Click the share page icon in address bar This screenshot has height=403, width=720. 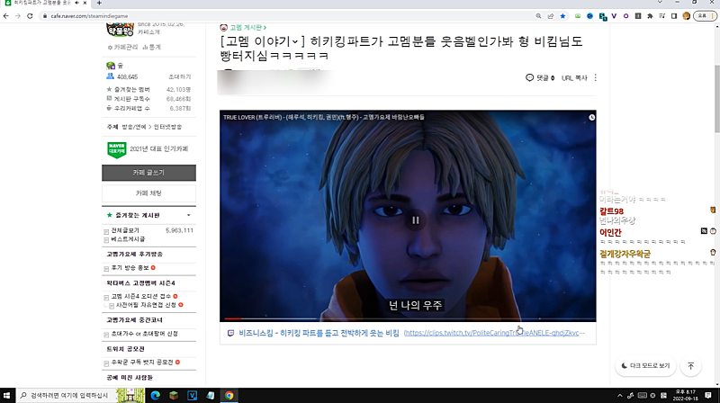click(550, 16)
